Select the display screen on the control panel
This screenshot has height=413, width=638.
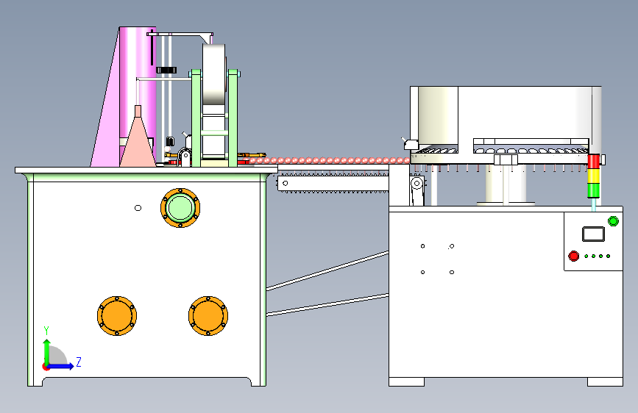tap(593, 234)
